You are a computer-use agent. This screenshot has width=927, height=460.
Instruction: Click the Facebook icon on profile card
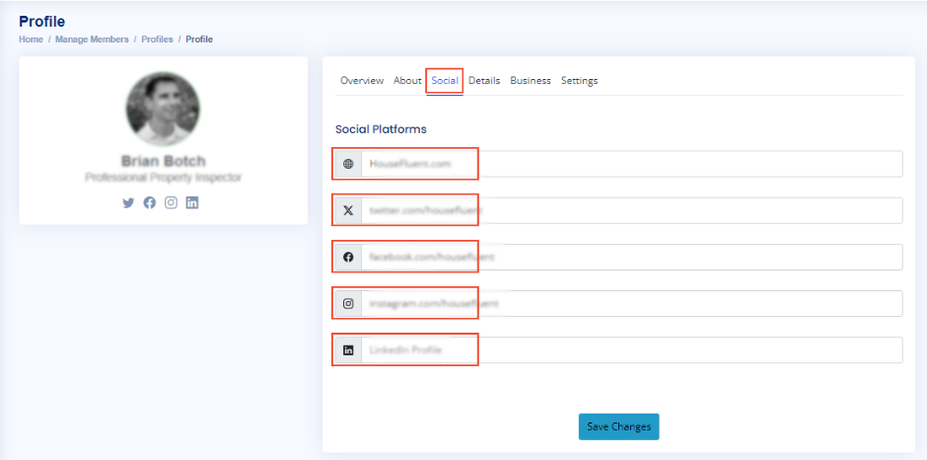point(149,202)
